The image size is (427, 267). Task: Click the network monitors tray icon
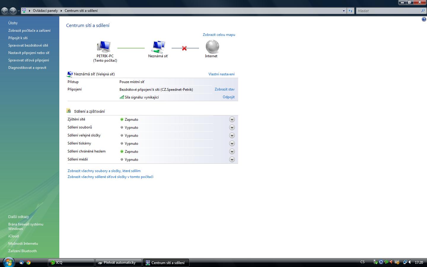click(x=405, y=262)
